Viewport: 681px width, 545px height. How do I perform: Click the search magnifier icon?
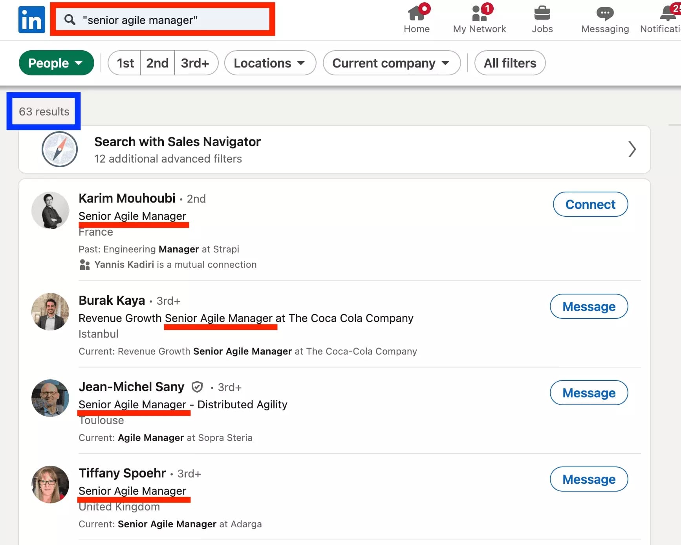(70, 20)
